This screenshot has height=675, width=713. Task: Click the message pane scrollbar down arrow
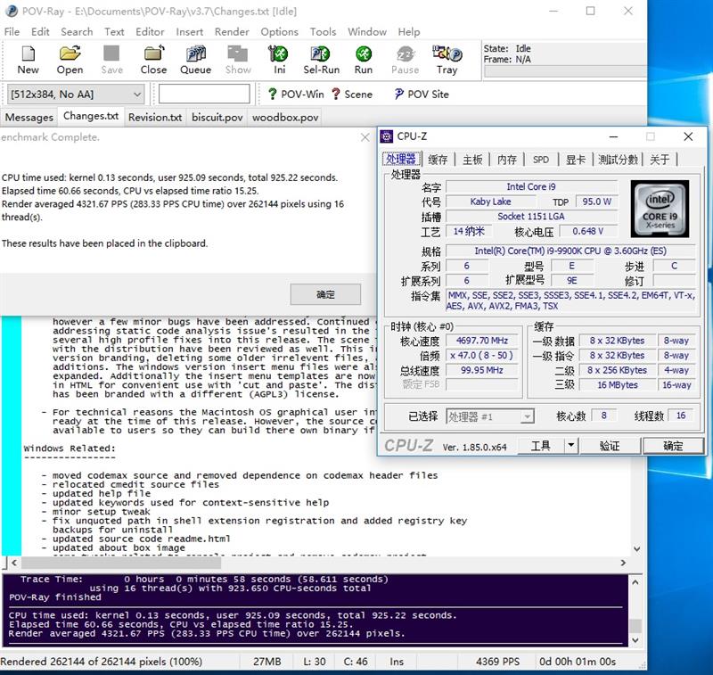(x=635, y=639)
